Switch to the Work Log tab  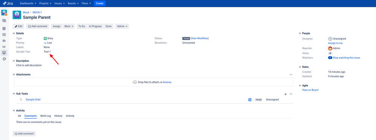tap(46, 116)
